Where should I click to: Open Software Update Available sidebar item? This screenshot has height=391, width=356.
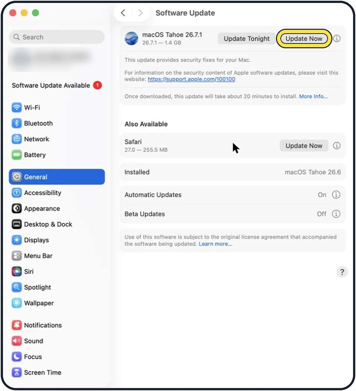coord(57,85)
